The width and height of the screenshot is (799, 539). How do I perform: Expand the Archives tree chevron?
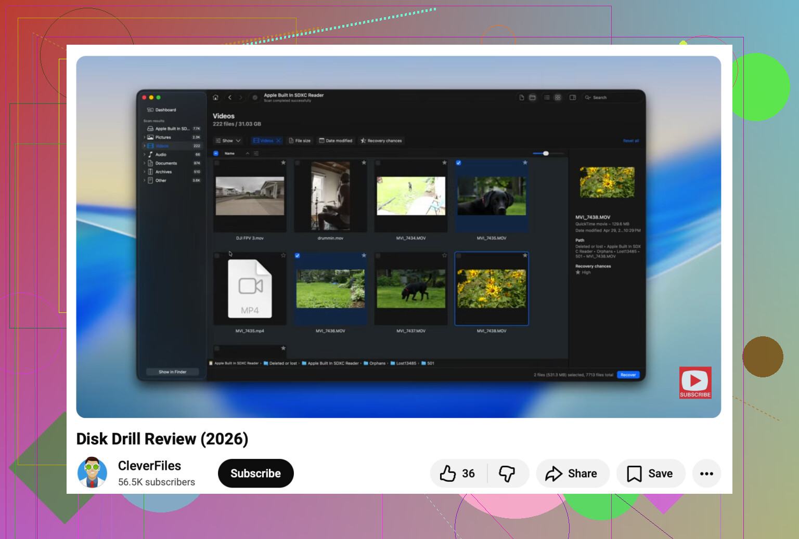(144, 172)
